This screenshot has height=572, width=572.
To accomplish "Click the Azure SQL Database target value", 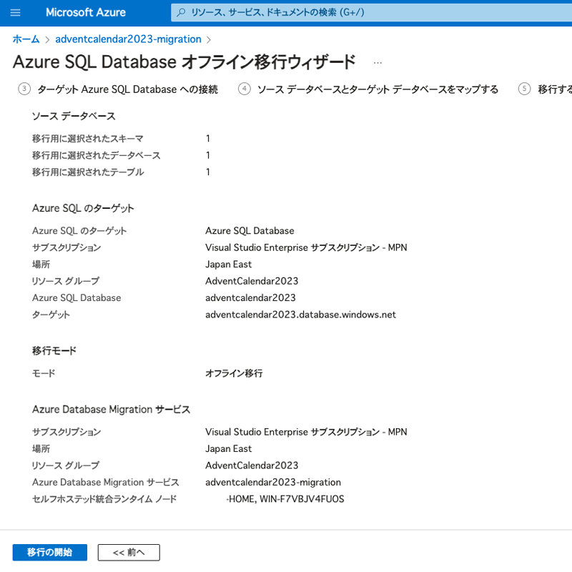I will [x=250, y=230].
